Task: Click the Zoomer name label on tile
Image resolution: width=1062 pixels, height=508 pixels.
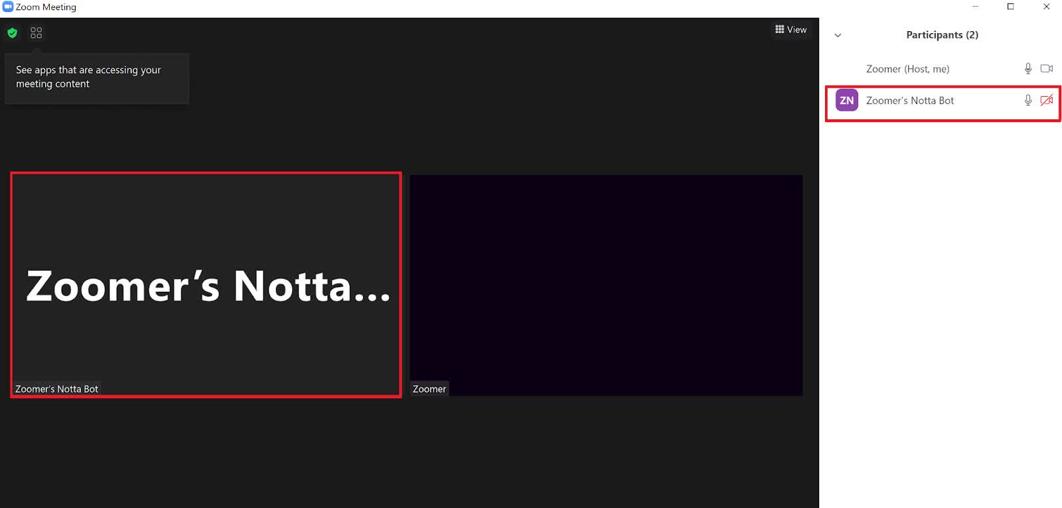Action: (x=429, y=389)
